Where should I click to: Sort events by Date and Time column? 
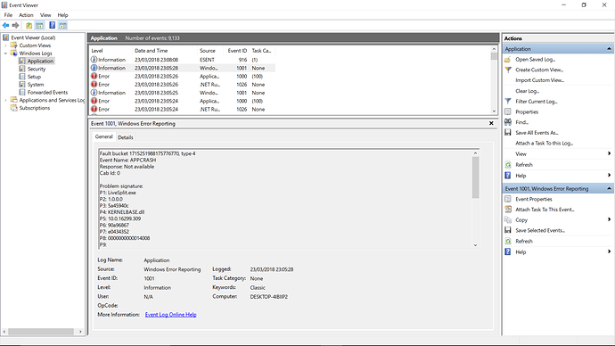coord(165,51)
